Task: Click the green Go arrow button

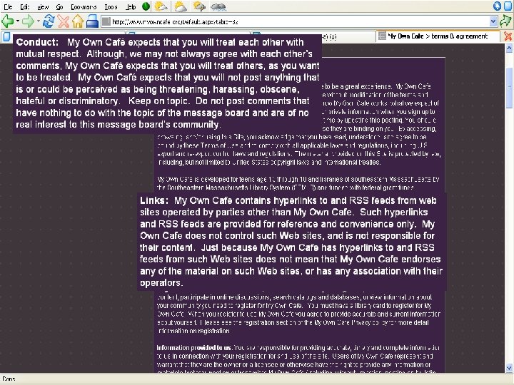Action: coord(506,21)
